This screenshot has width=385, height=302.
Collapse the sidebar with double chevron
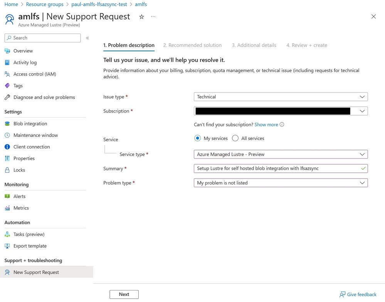87,38
